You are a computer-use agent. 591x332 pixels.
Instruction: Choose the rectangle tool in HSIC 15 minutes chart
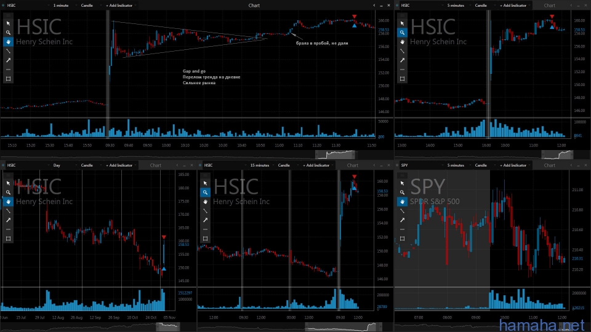tap(205, 239)
